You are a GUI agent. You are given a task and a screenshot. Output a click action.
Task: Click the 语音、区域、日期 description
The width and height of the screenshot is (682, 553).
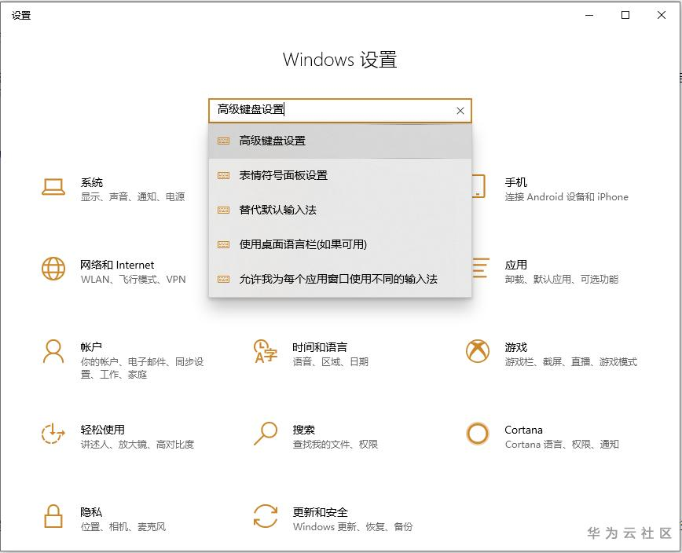331,361
